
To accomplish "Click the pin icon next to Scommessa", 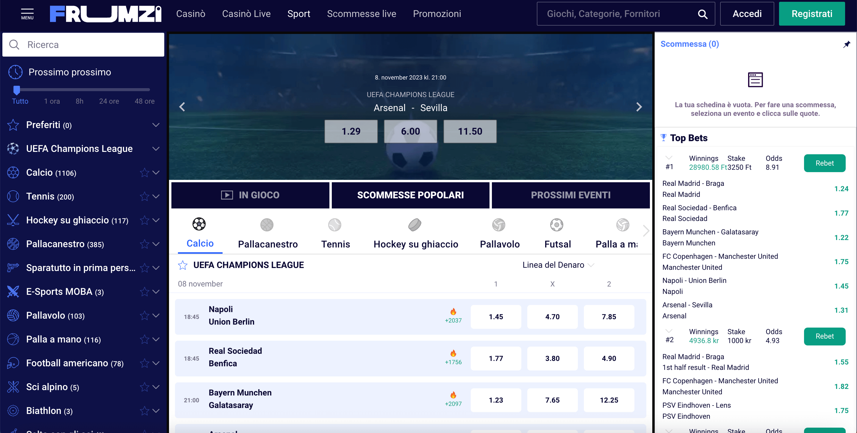I will coord(847,44).
